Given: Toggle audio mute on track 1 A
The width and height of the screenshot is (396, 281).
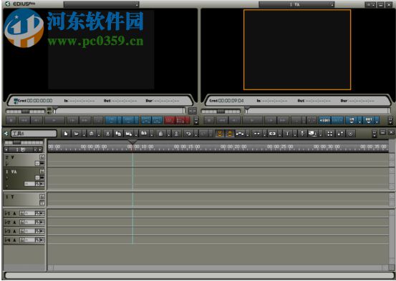Looking at the screenshot, I should coord(42,213).
